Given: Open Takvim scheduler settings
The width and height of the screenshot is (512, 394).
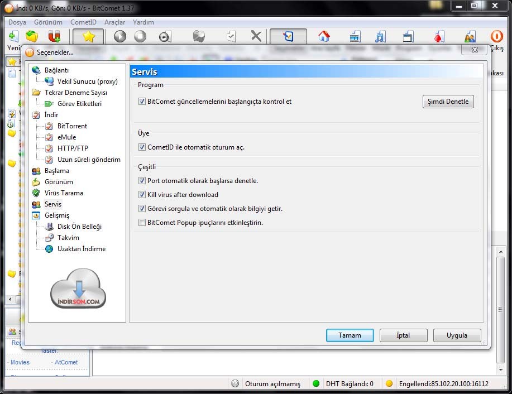Looking at the screenshot, I should pos(68,238).
